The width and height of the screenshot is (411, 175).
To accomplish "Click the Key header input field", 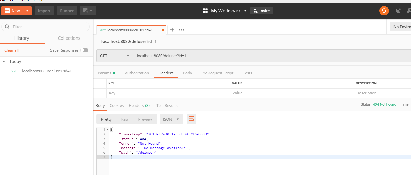I will (168, 93).
